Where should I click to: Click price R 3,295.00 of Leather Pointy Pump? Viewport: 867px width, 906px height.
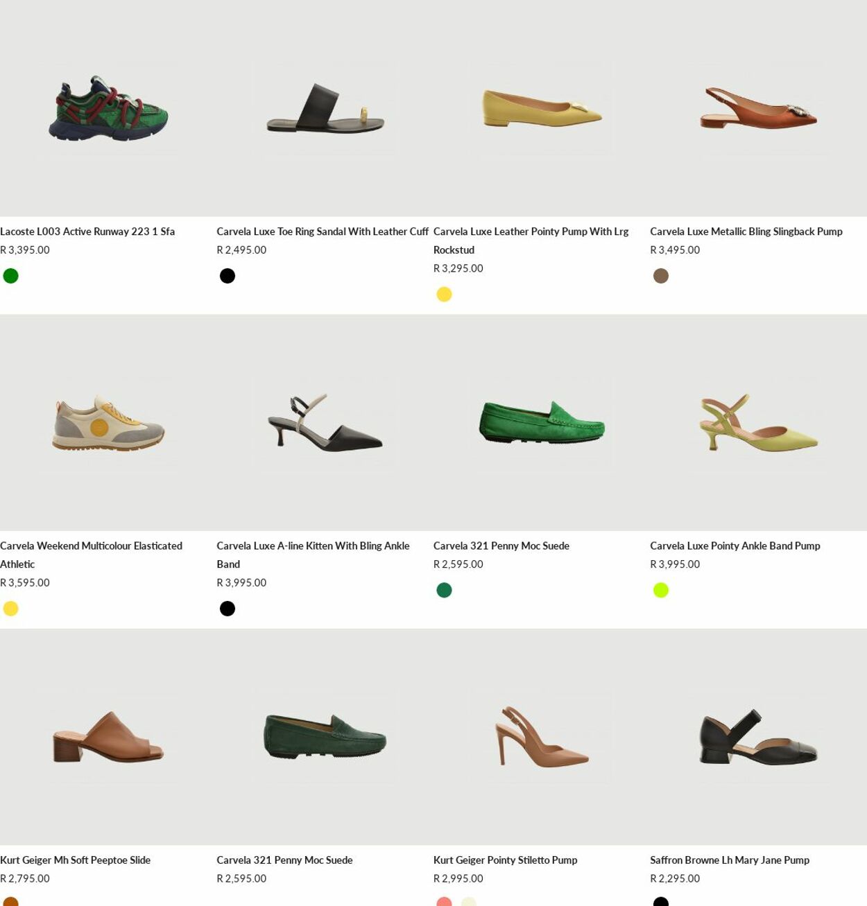(x=458, y=268)
